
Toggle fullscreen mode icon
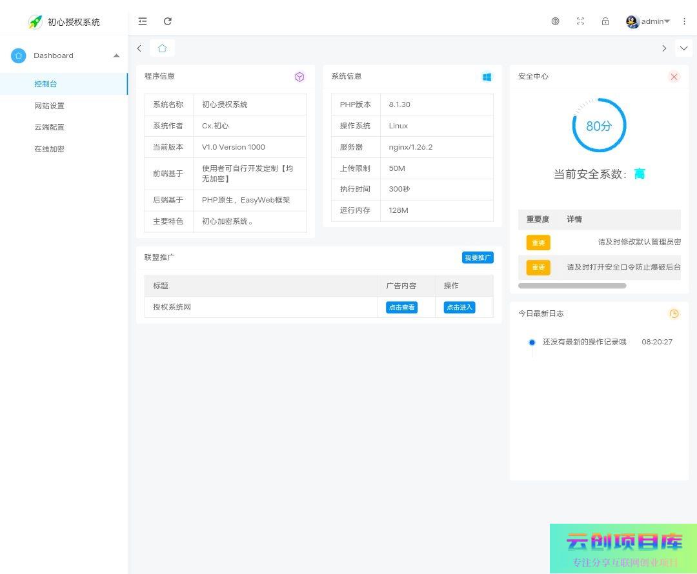point(580,21)
